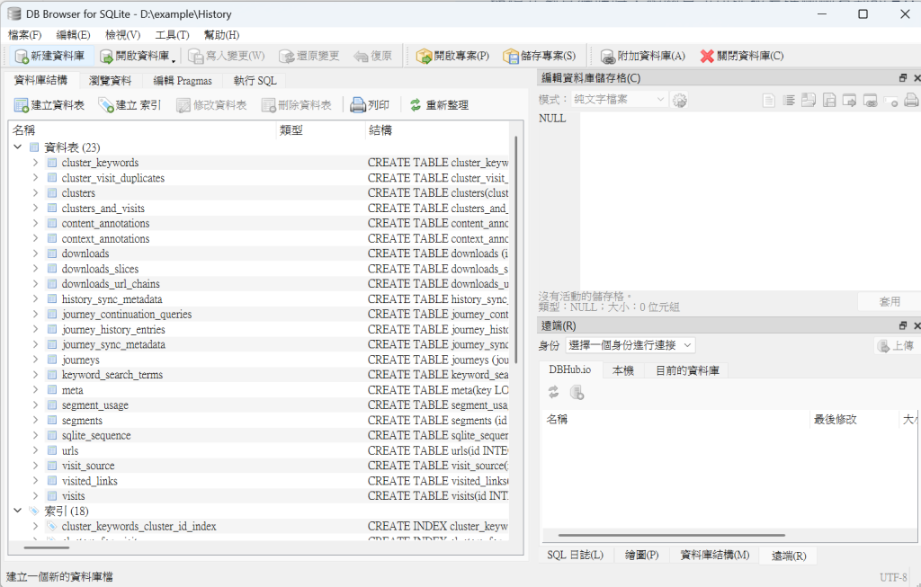Switch to the 瀏覽資料 tab

[x=110, y=80]
